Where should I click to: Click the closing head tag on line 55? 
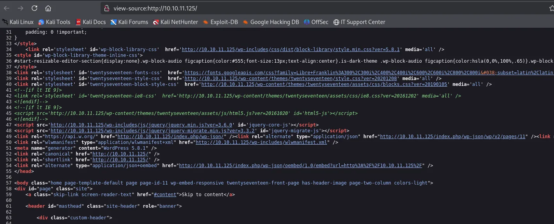24,171
